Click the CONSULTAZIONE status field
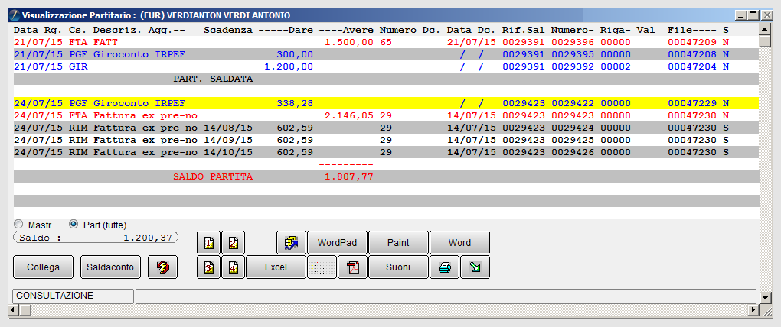Screen dimensions: 781x327 (74, 296)
